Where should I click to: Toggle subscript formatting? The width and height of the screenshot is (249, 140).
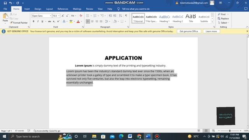coord(54,21)
